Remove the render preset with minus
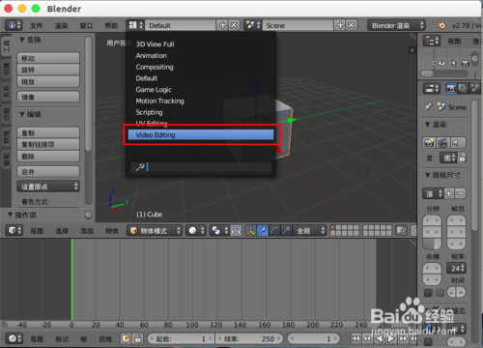 (x=461, y=193)
